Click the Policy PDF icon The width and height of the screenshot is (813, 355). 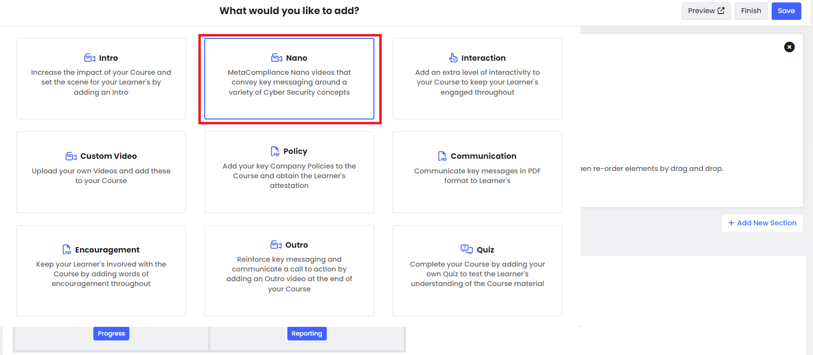pos(275,151)
